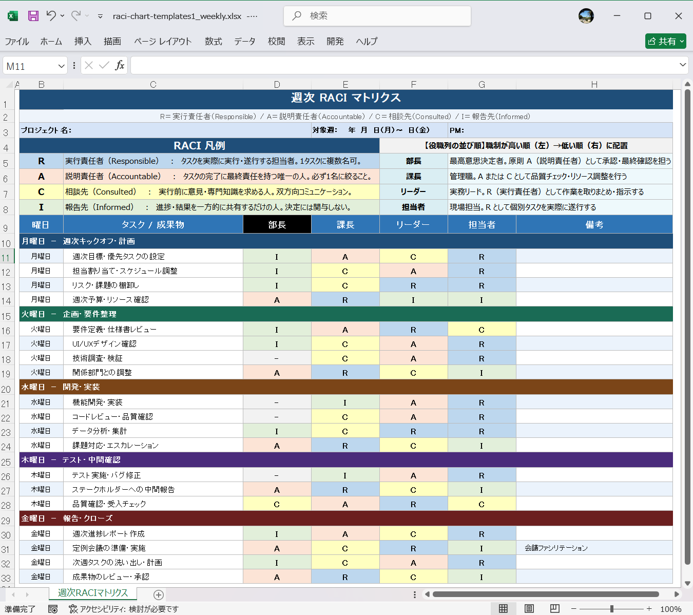
Task: Open Customize Quick Access Toolbar dropdown
Action: point(100,16)
